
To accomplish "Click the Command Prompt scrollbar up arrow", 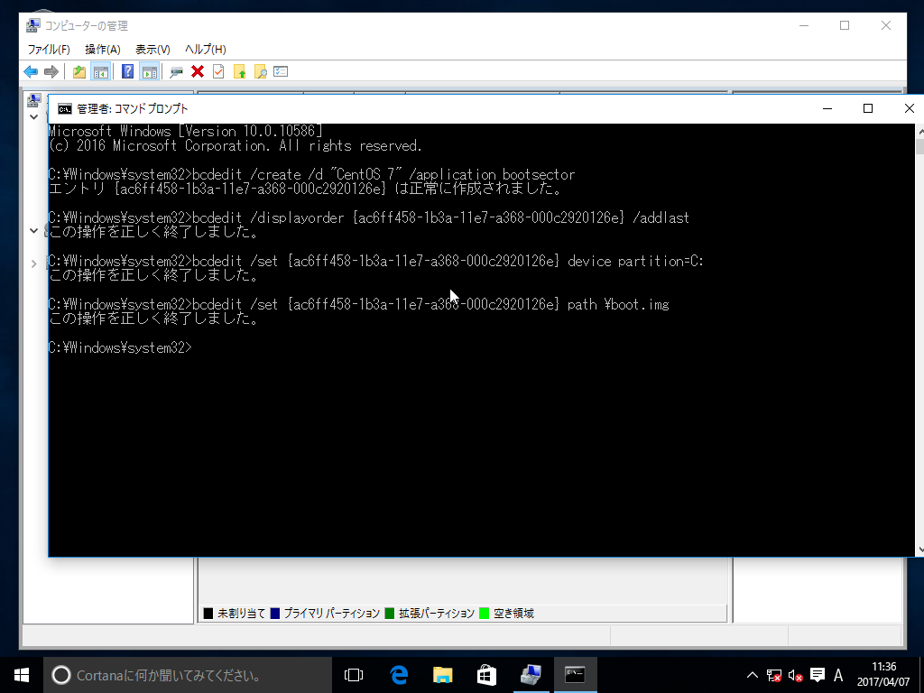I will pos(919,131).
